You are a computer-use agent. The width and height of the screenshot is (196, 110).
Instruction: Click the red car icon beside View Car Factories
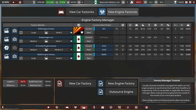point(61,12)
